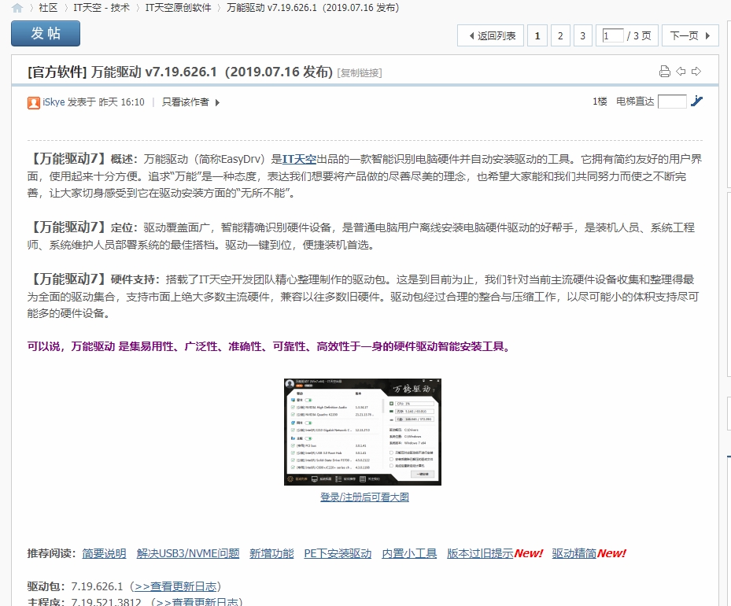Open 社区 breadcrumb link
The image size is (731, 606).
pyautogui.click(x=49, y=8)
